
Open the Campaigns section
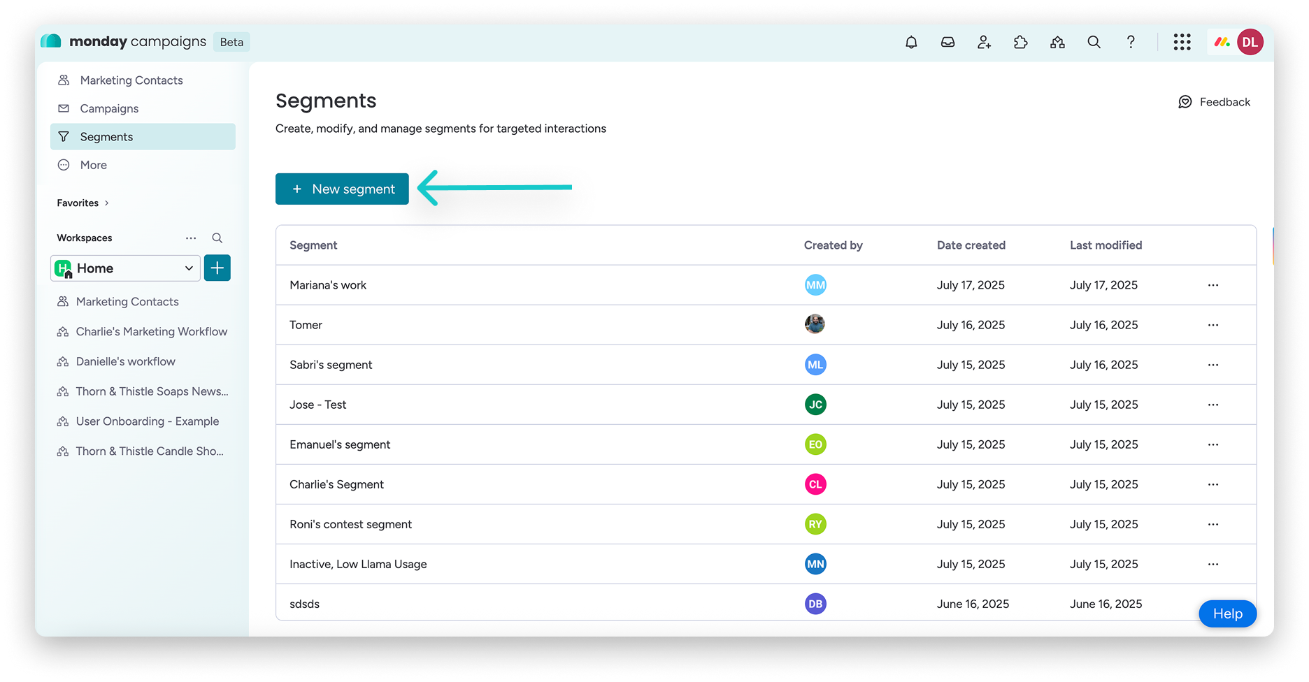tap(143, 108)
